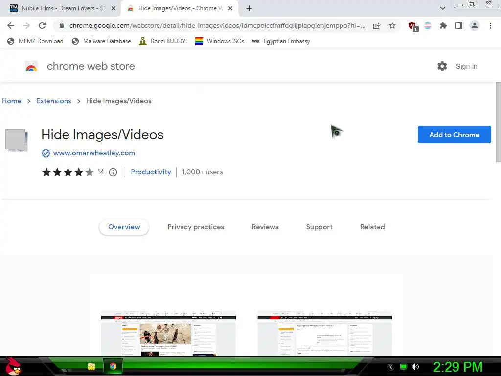Click the page vertical scrollbar
The height and width of the screenshot is (376, 501).
click(498, 122)
